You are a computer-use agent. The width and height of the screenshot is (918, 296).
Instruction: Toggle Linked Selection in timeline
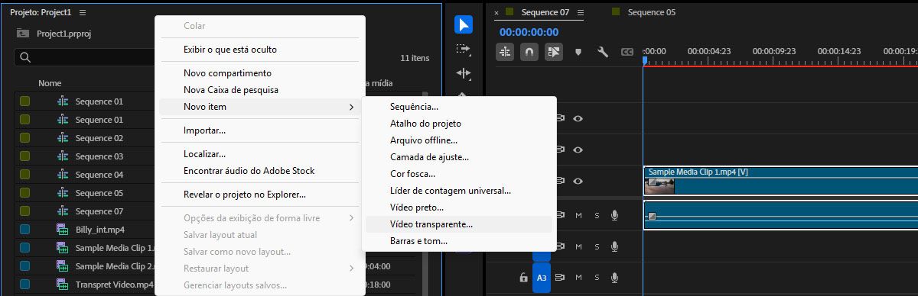pos(553,52)
